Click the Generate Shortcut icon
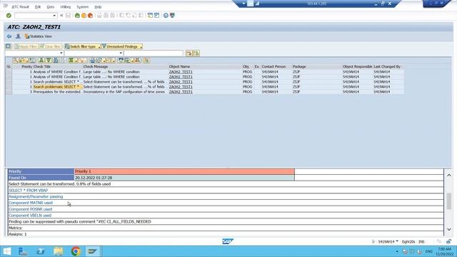 tap(156, 16)
